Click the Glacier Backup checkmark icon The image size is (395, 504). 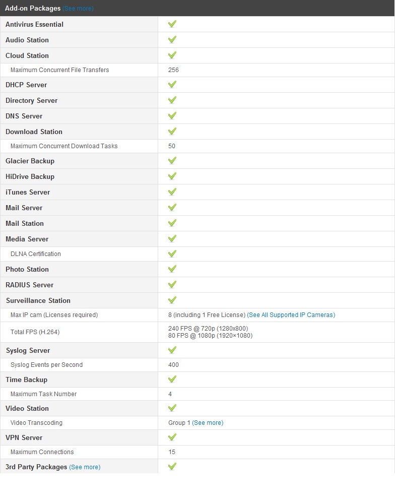pos(172,160)
